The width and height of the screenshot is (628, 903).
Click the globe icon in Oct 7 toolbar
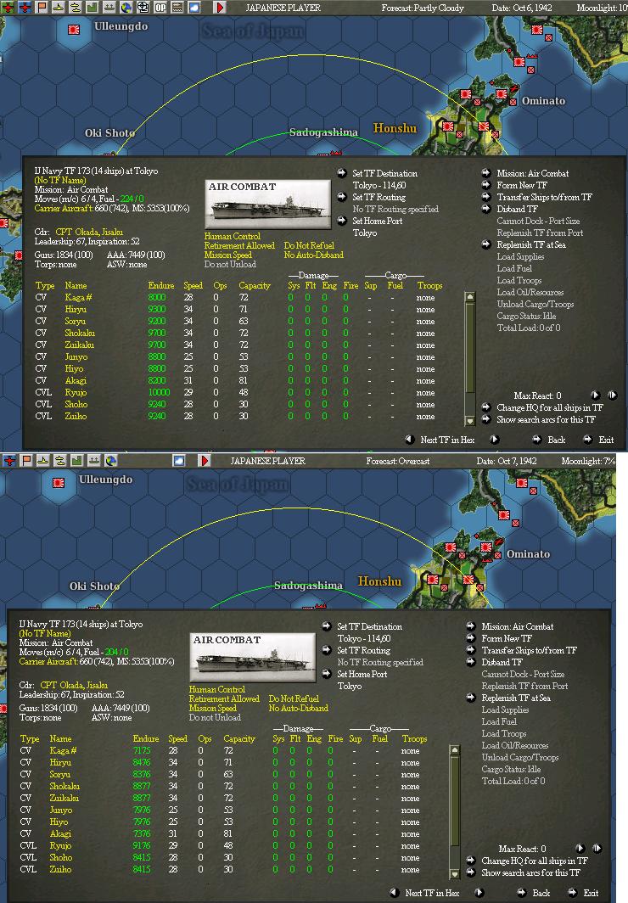[x=110, y=460]
